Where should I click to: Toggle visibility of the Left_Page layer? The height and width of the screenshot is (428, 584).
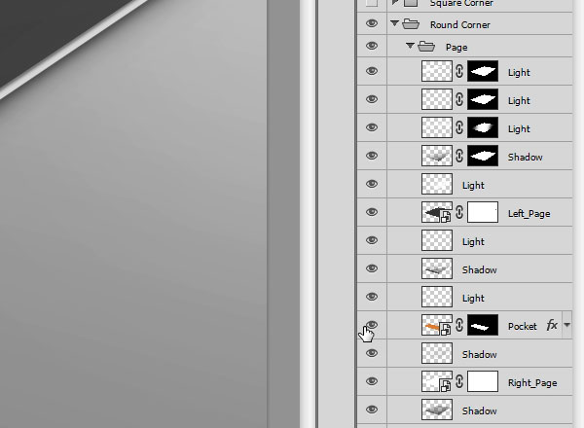(372, 212)
